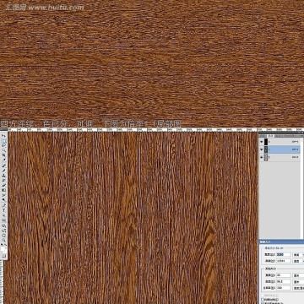This screenshot has width=304, height=304.
Task: Select the Move tool in the toolbar
Action: pyautogui.click(x=4, y=136)
